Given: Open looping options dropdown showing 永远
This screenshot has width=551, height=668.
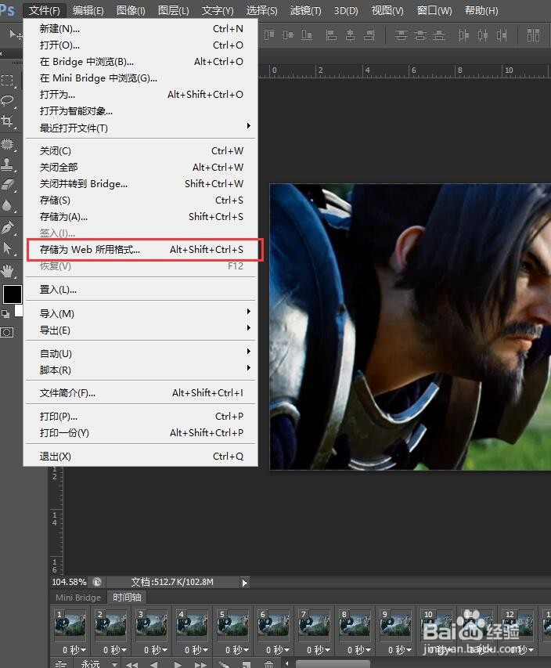Looking at the screenshot, I should pos(99,664).
